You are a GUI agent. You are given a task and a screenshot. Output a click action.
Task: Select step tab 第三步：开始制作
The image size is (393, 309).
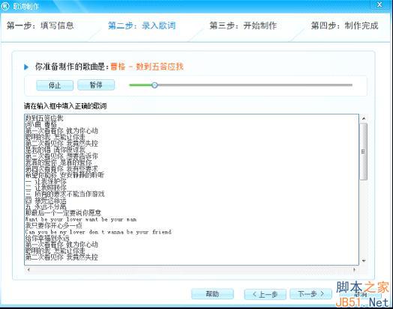pyautogui.click(x=243, y=25)
